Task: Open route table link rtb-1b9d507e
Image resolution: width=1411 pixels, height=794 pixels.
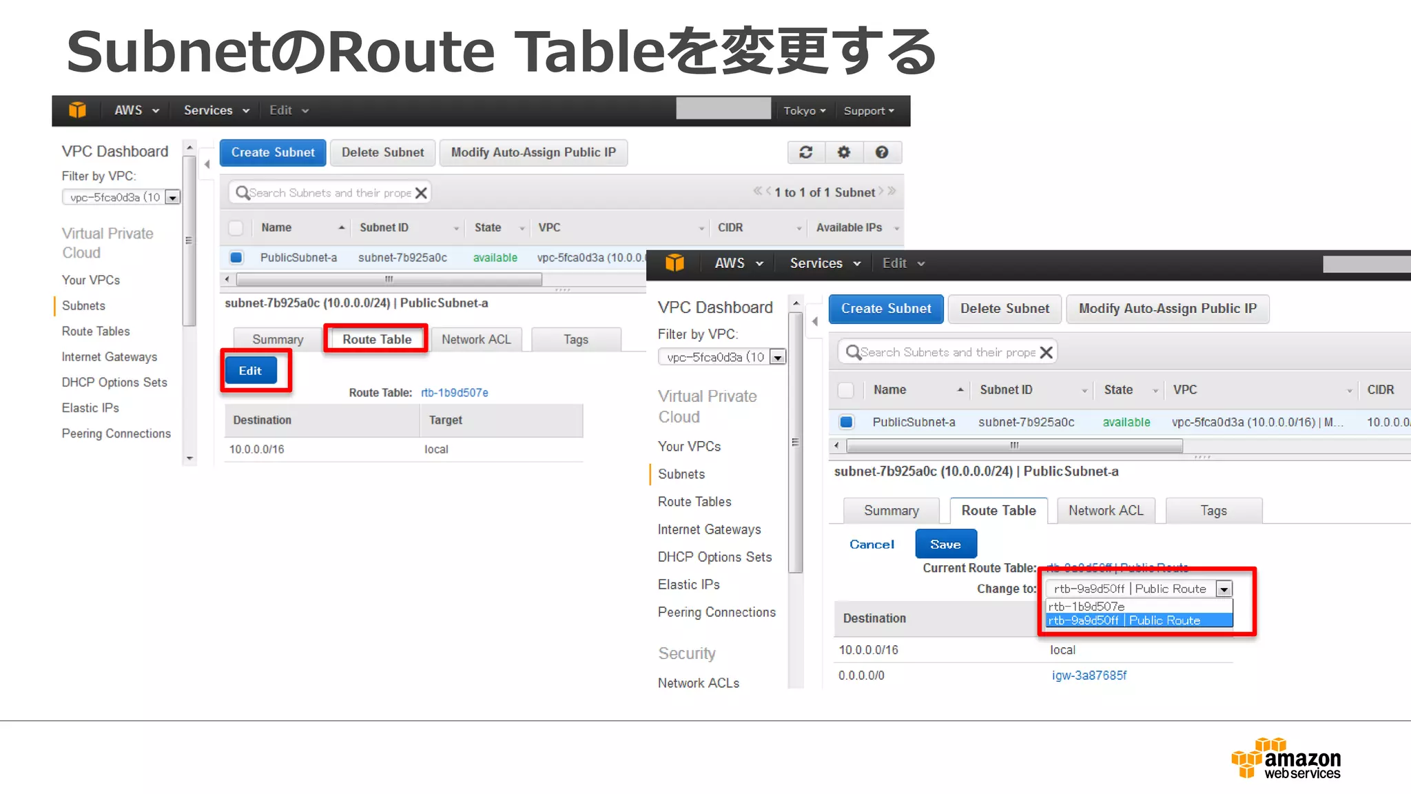Action: coord(455,392)
